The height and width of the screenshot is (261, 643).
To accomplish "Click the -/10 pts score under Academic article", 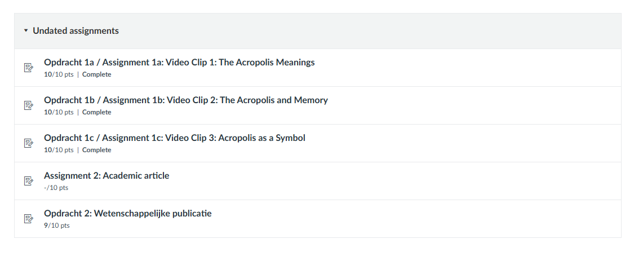I will coord(56,188).
